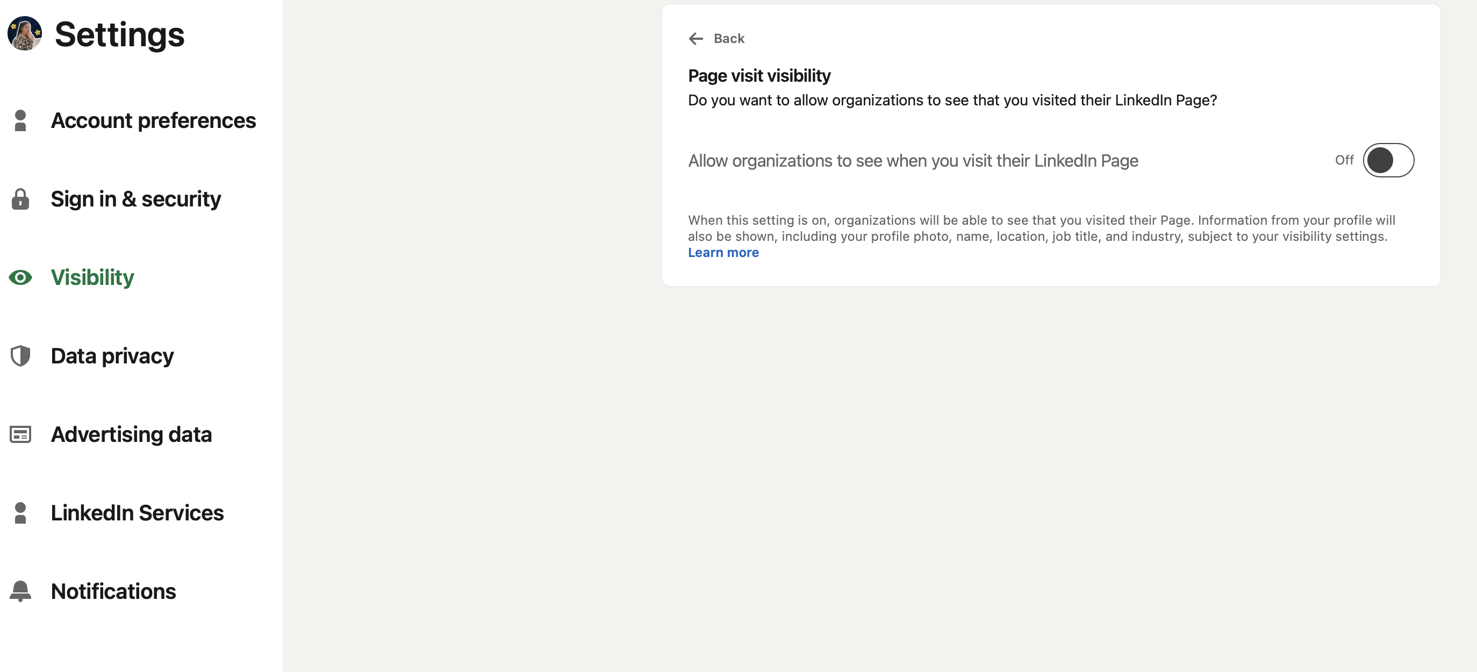Select Visibility from the settings menu
The height and width of the screenshot is (672, 1477).
[x=92, y=276]
